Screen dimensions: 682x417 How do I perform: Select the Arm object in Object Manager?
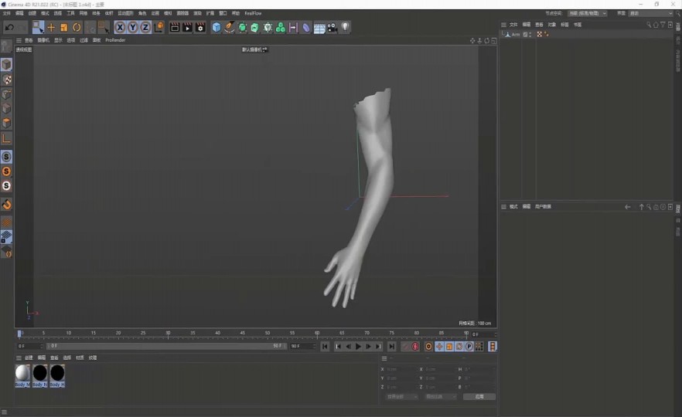[x=516, y=34]
